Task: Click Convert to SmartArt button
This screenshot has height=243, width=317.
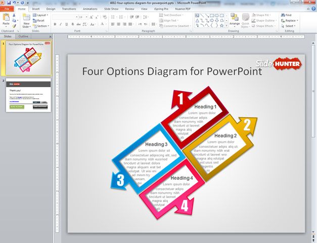Action: click(174, 26)
